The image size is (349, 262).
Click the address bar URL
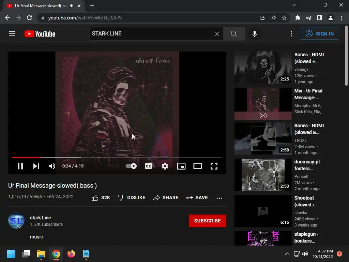(x=85, y=18)
